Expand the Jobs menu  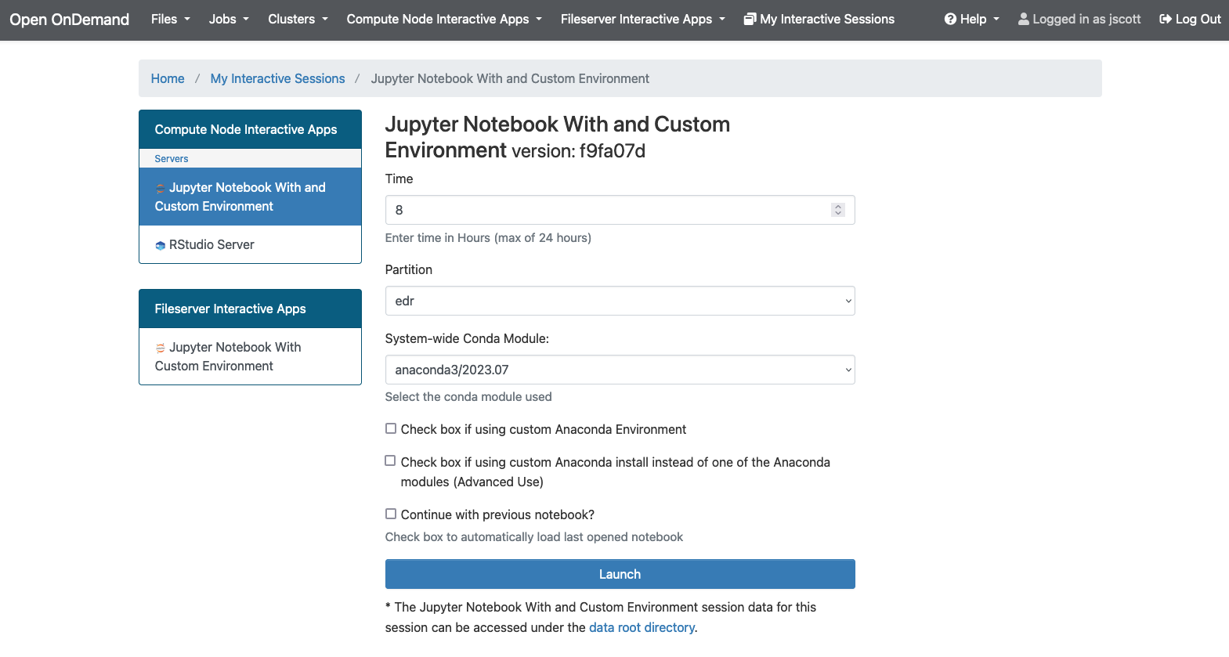point(229,19)
